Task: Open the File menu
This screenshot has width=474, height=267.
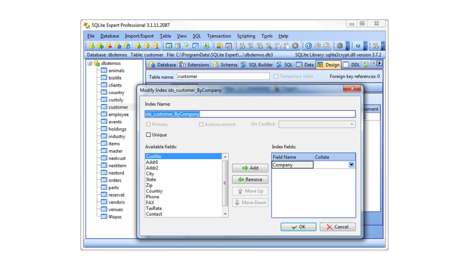Action: point(91,36)
